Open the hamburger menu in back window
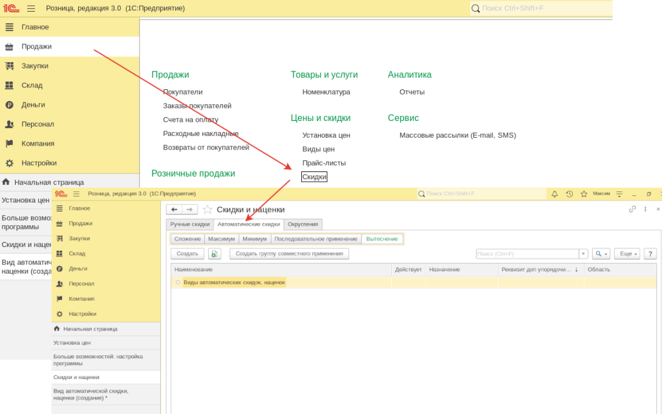 (x=31, y=8)
